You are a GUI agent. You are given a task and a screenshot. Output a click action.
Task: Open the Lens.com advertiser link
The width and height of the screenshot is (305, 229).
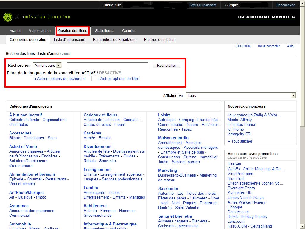click(x=236, y=222)
